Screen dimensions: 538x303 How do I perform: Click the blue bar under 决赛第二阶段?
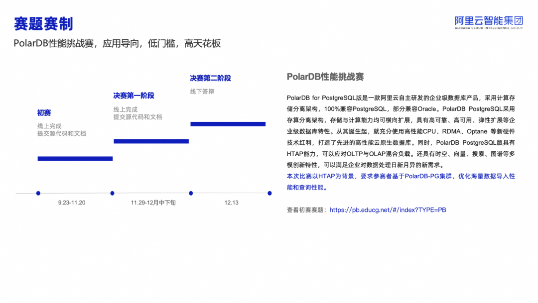tap(228, 124)
